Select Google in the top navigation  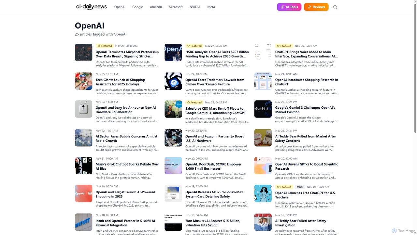(x=137, y=7)
